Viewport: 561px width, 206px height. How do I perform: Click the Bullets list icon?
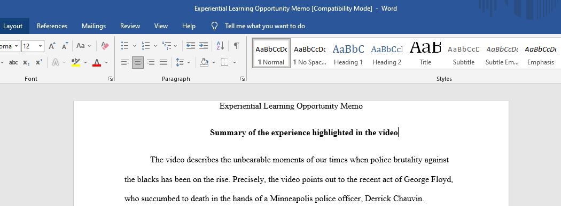[x=124, y=46]
